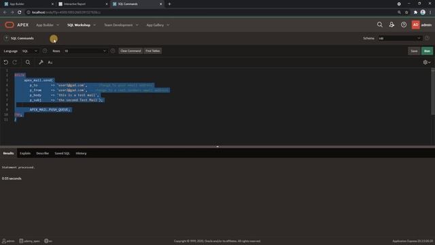Click the Save button
The width and height of the screenshot is (435, 245).
[414, 51]
